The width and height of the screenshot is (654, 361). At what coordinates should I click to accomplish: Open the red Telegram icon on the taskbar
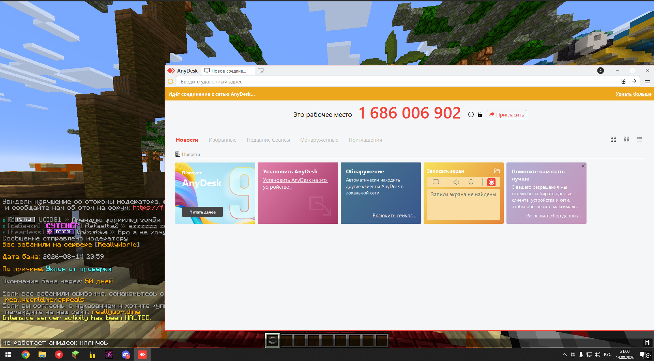coord(59,355)
